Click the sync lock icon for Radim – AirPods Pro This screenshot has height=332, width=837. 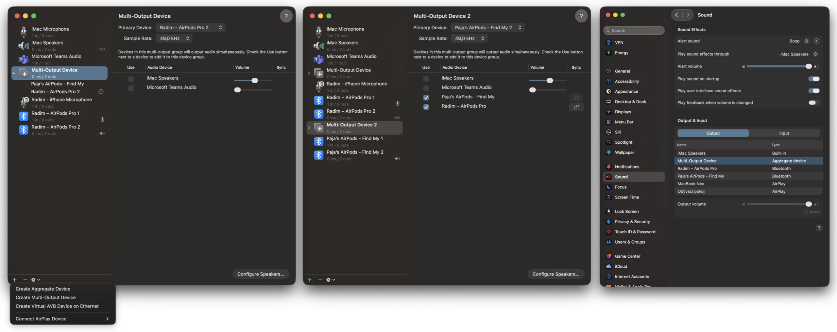576,107
